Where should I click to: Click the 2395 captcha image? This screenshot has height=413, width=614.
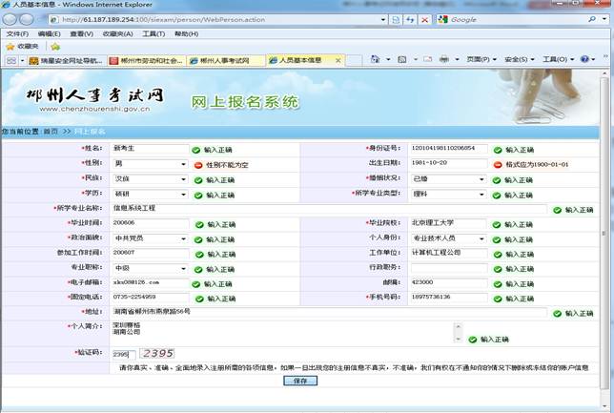pos(157,354)
